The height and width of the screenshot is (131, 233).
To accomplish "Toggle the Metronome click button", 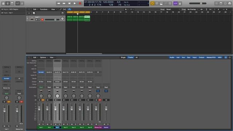I will coord(180,3).
